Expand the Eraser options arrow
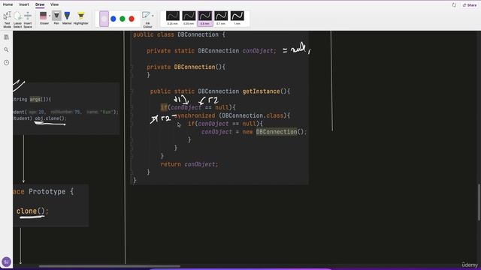Screen dimensions: 481x270 pyautogui.click(x=50, y=16)
